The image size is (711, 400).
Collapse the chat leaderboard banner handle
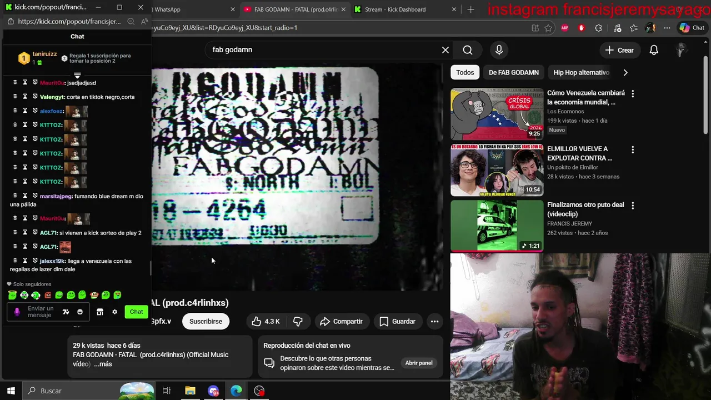pyautogui.click(x=77, y=75)
